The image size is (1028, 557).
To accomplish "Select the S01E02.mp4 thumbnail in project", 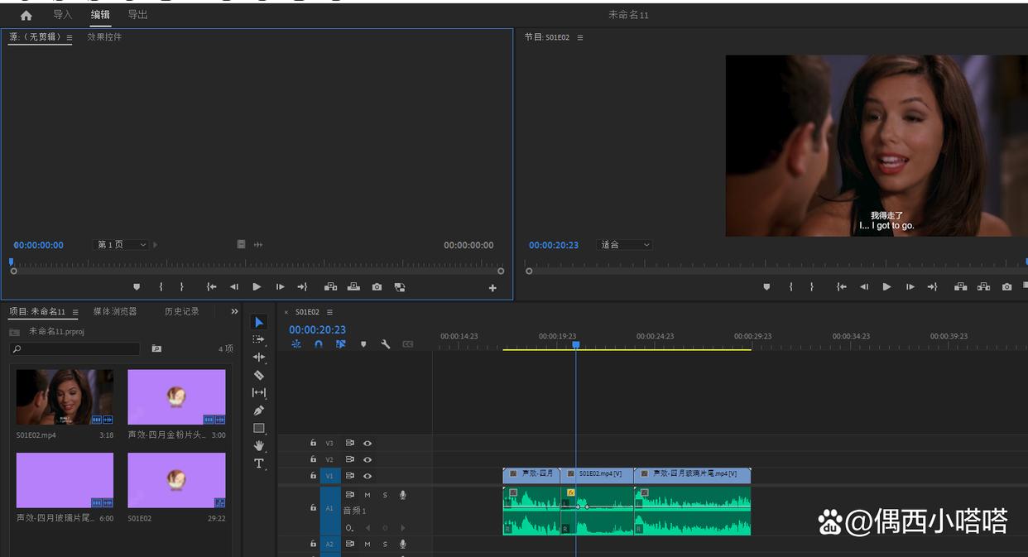I will pyautogui.click(x=65, y=397).
